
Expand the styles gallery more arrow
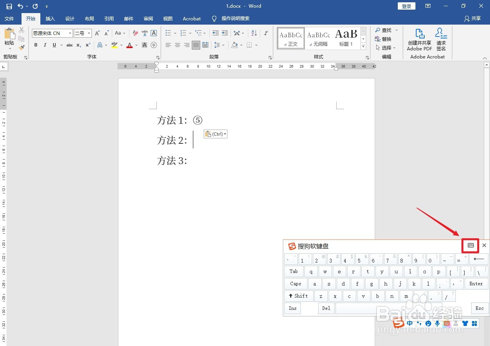tap(363, 46)
